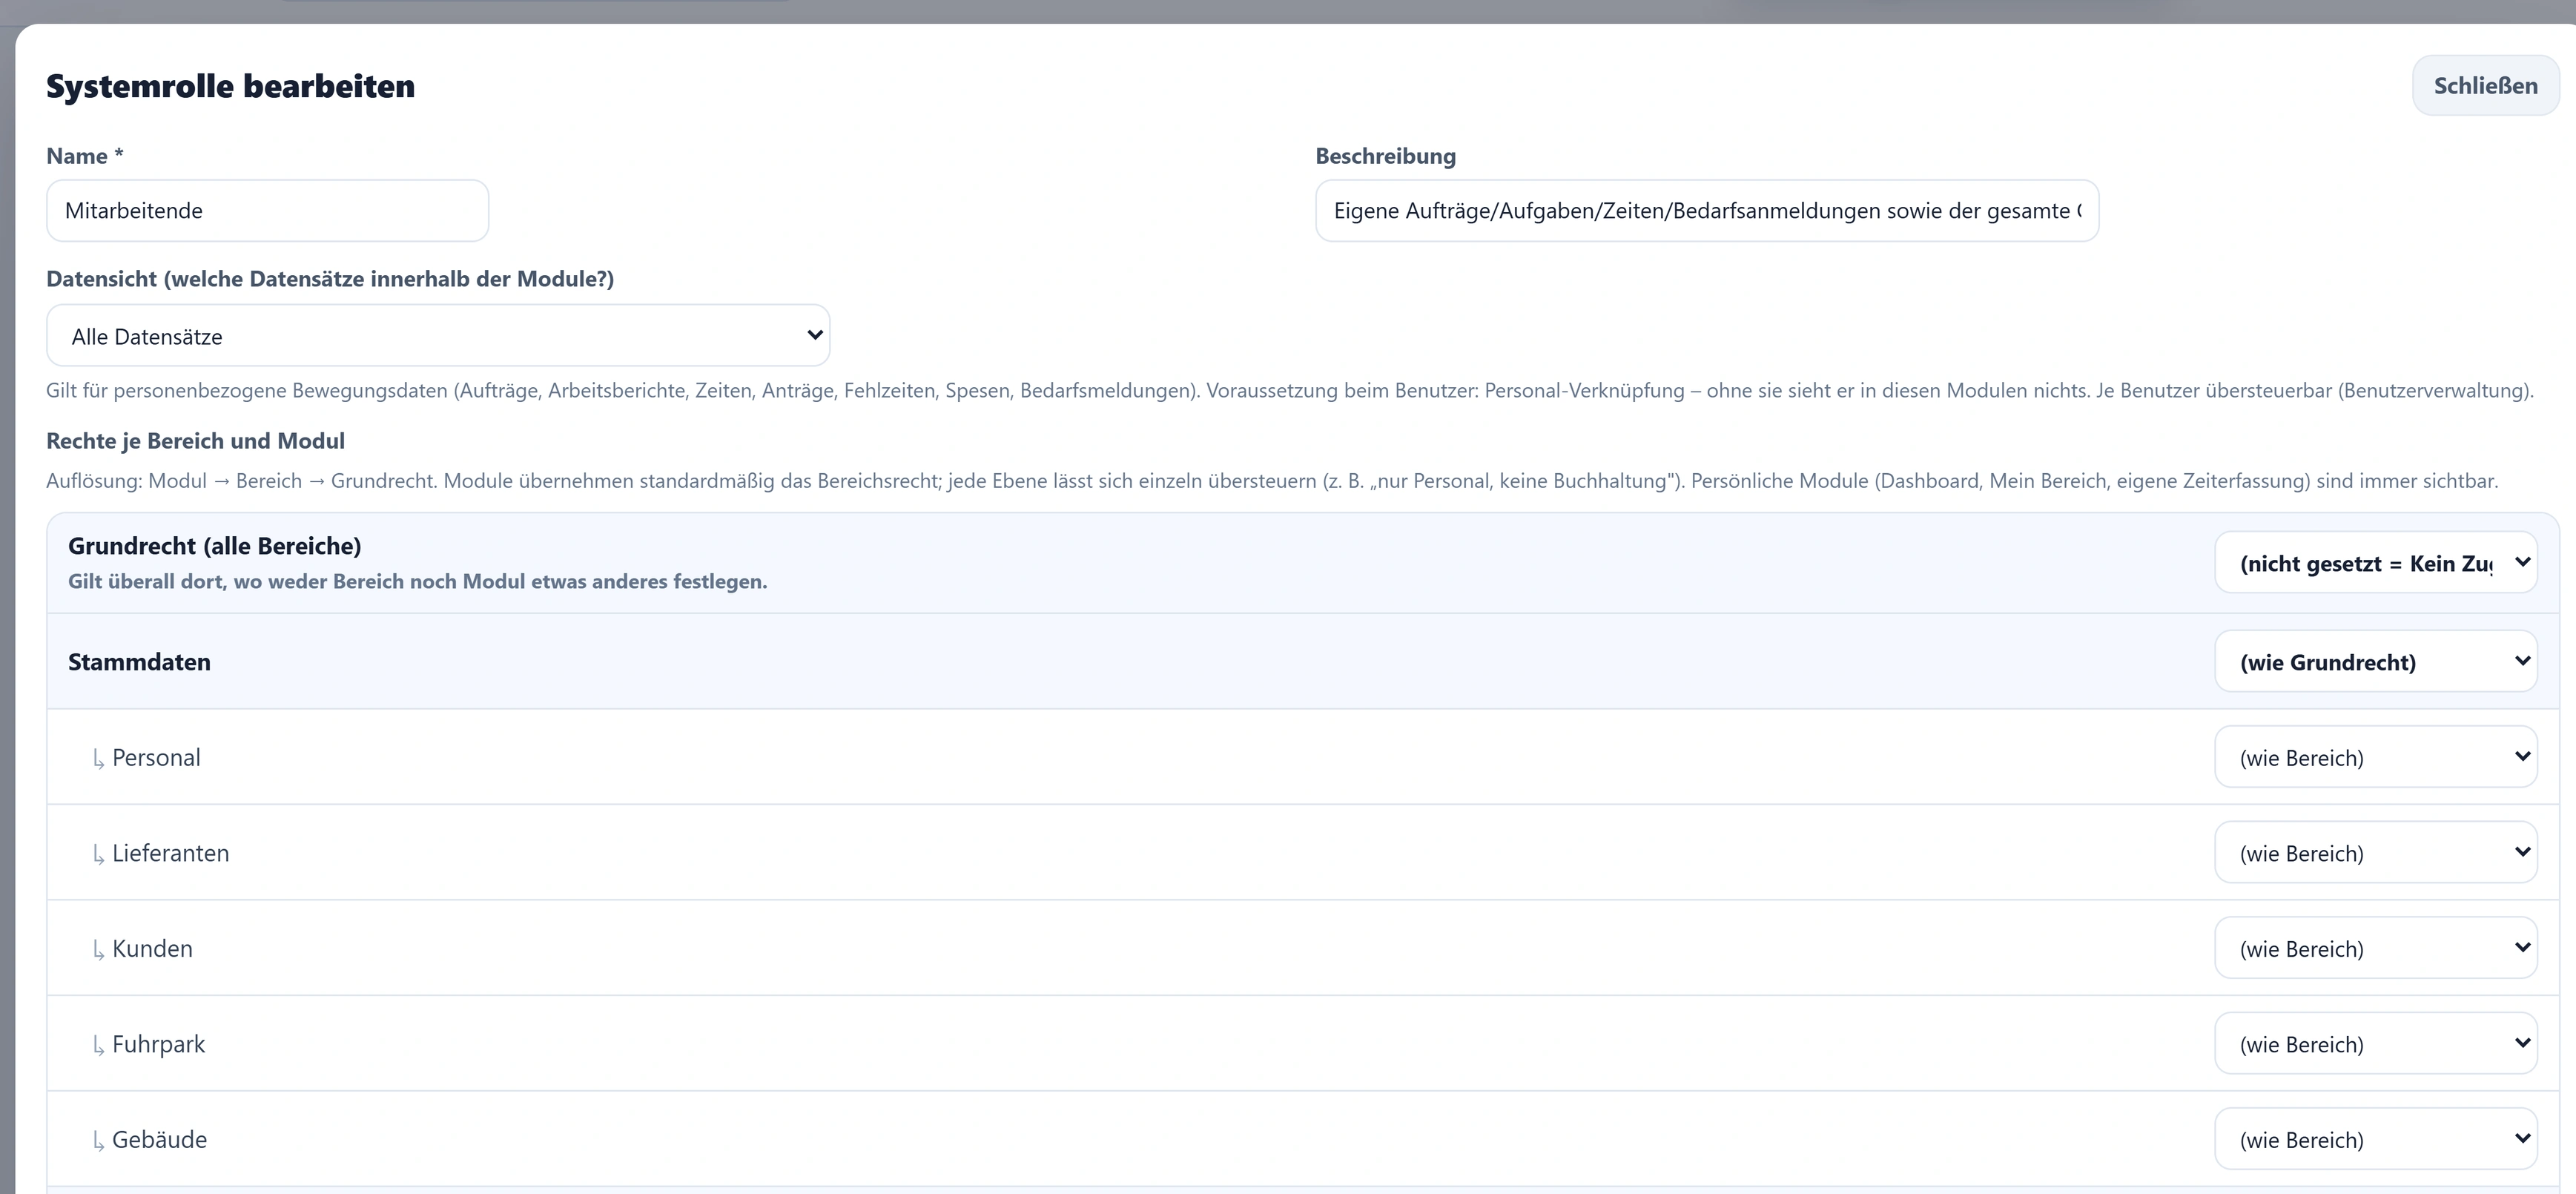Click the Rechte je Bereich und Modul heading
Viewport: 2576px width, 1194px height.
pos(195,441)
